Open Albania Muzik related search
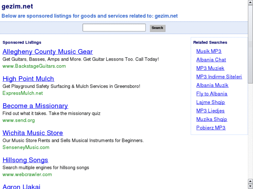 pyautogui.click(x=212, y=85)
